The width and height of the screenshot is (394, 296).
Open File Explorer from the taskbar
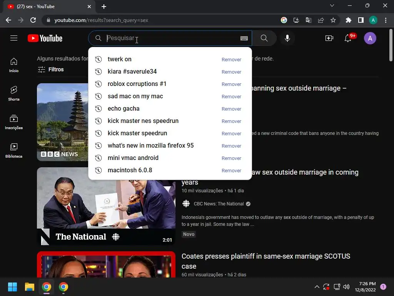tap(29, 287)
